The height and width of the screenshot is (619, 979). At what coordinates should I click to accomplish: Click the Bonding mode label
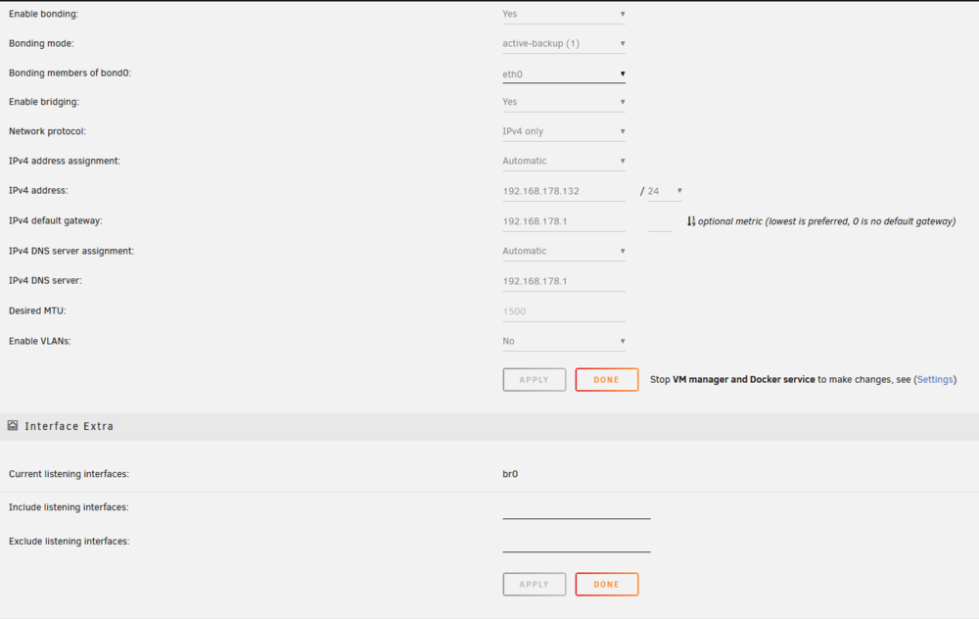41,43
